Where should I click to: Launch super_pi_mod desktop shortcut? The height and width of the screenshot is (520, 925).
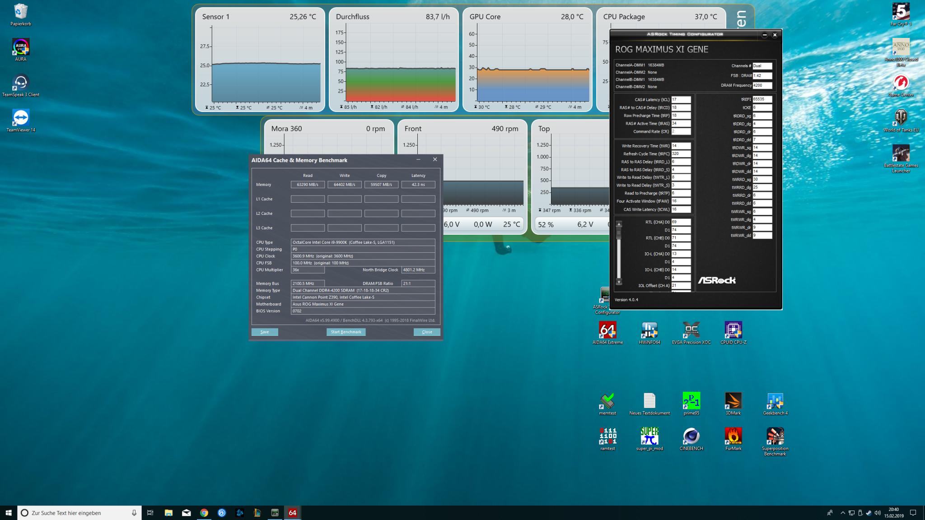coord(649,439)
